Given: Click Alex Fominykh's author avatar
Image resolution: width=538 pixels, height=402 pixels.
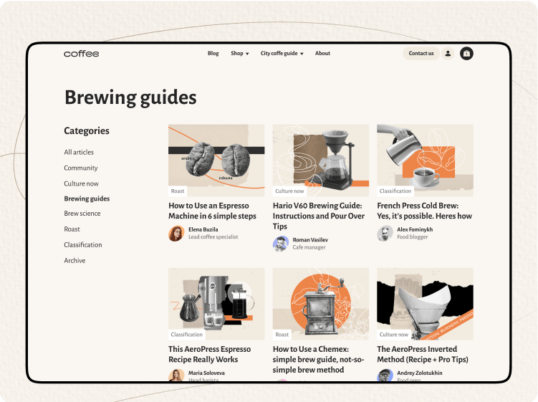Looking at the screenshot, I should coord(385,234).
